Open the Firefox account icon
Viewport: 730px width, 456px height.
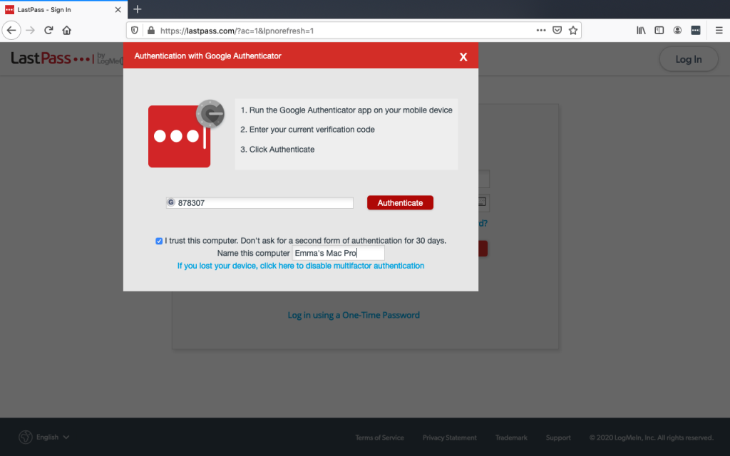(677, 30)
